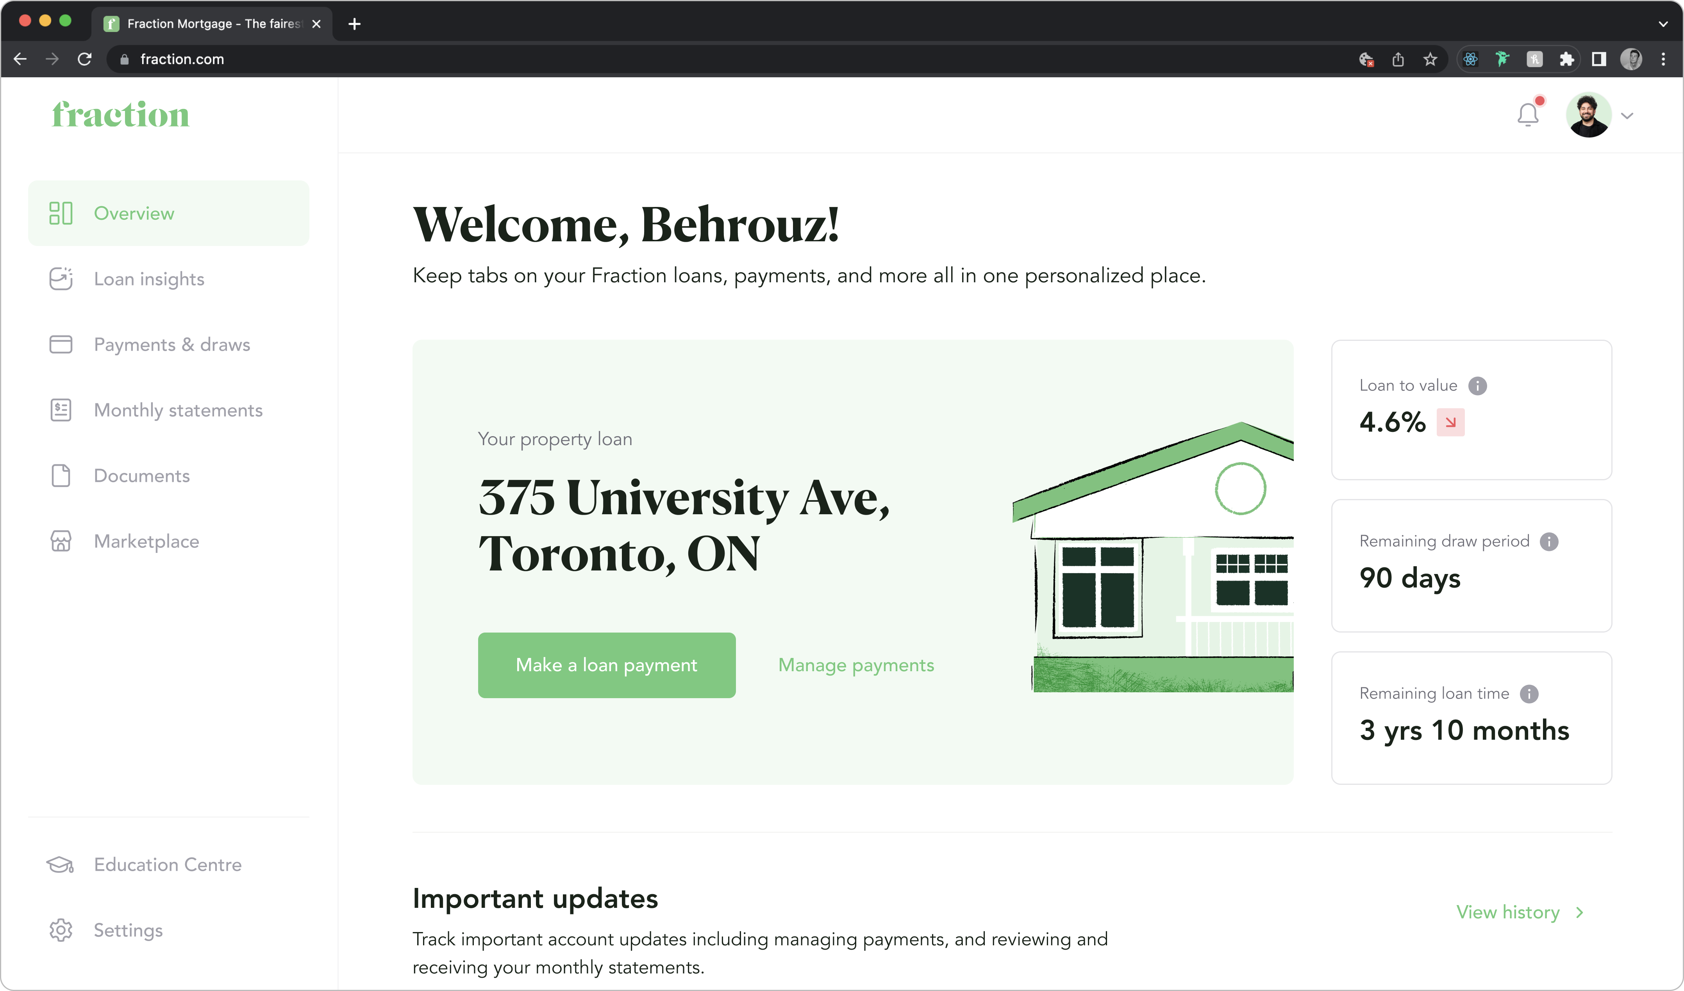Click the Loan insights icon
The height and width of the screenshot is (991, 1684).
61,278
